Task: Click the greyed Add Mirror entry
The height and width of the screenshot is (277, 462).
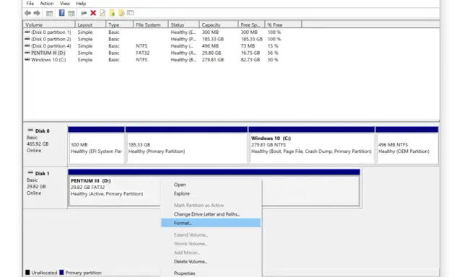Action: [211, 252]
